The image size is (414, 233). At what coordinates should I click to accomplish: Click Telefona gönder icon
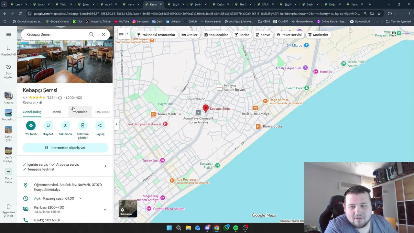tap(82, 126)
